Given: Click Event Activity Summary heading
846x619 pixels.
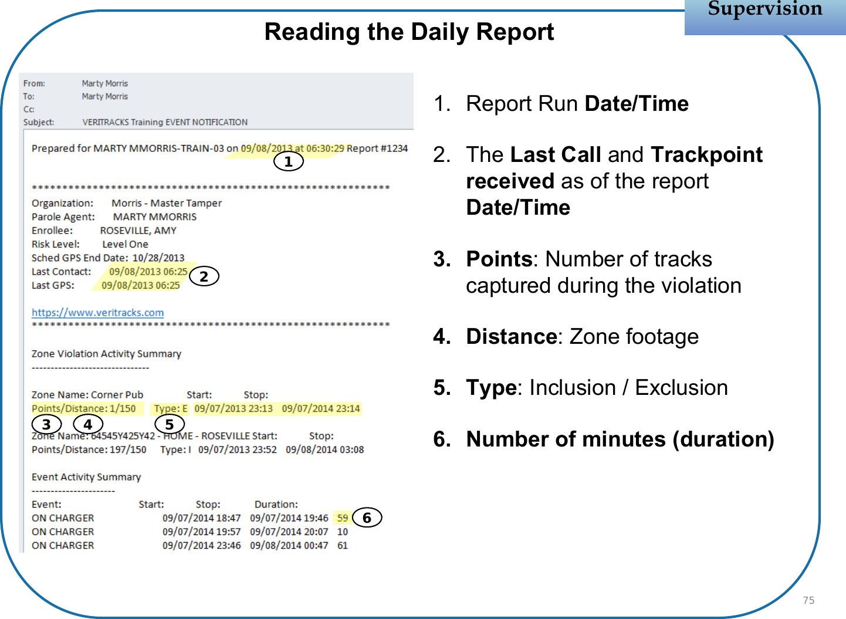Looking at the screenshot, I should 86,477.
